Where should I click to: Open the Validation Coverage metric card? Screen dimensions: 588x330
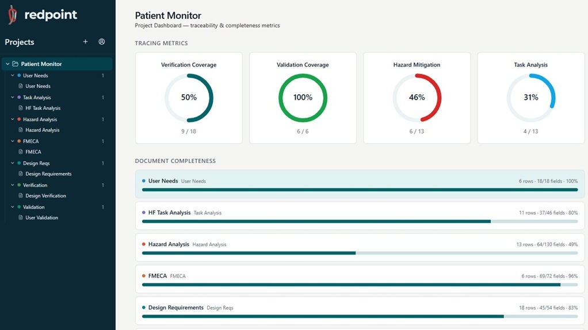coord(303,98)
